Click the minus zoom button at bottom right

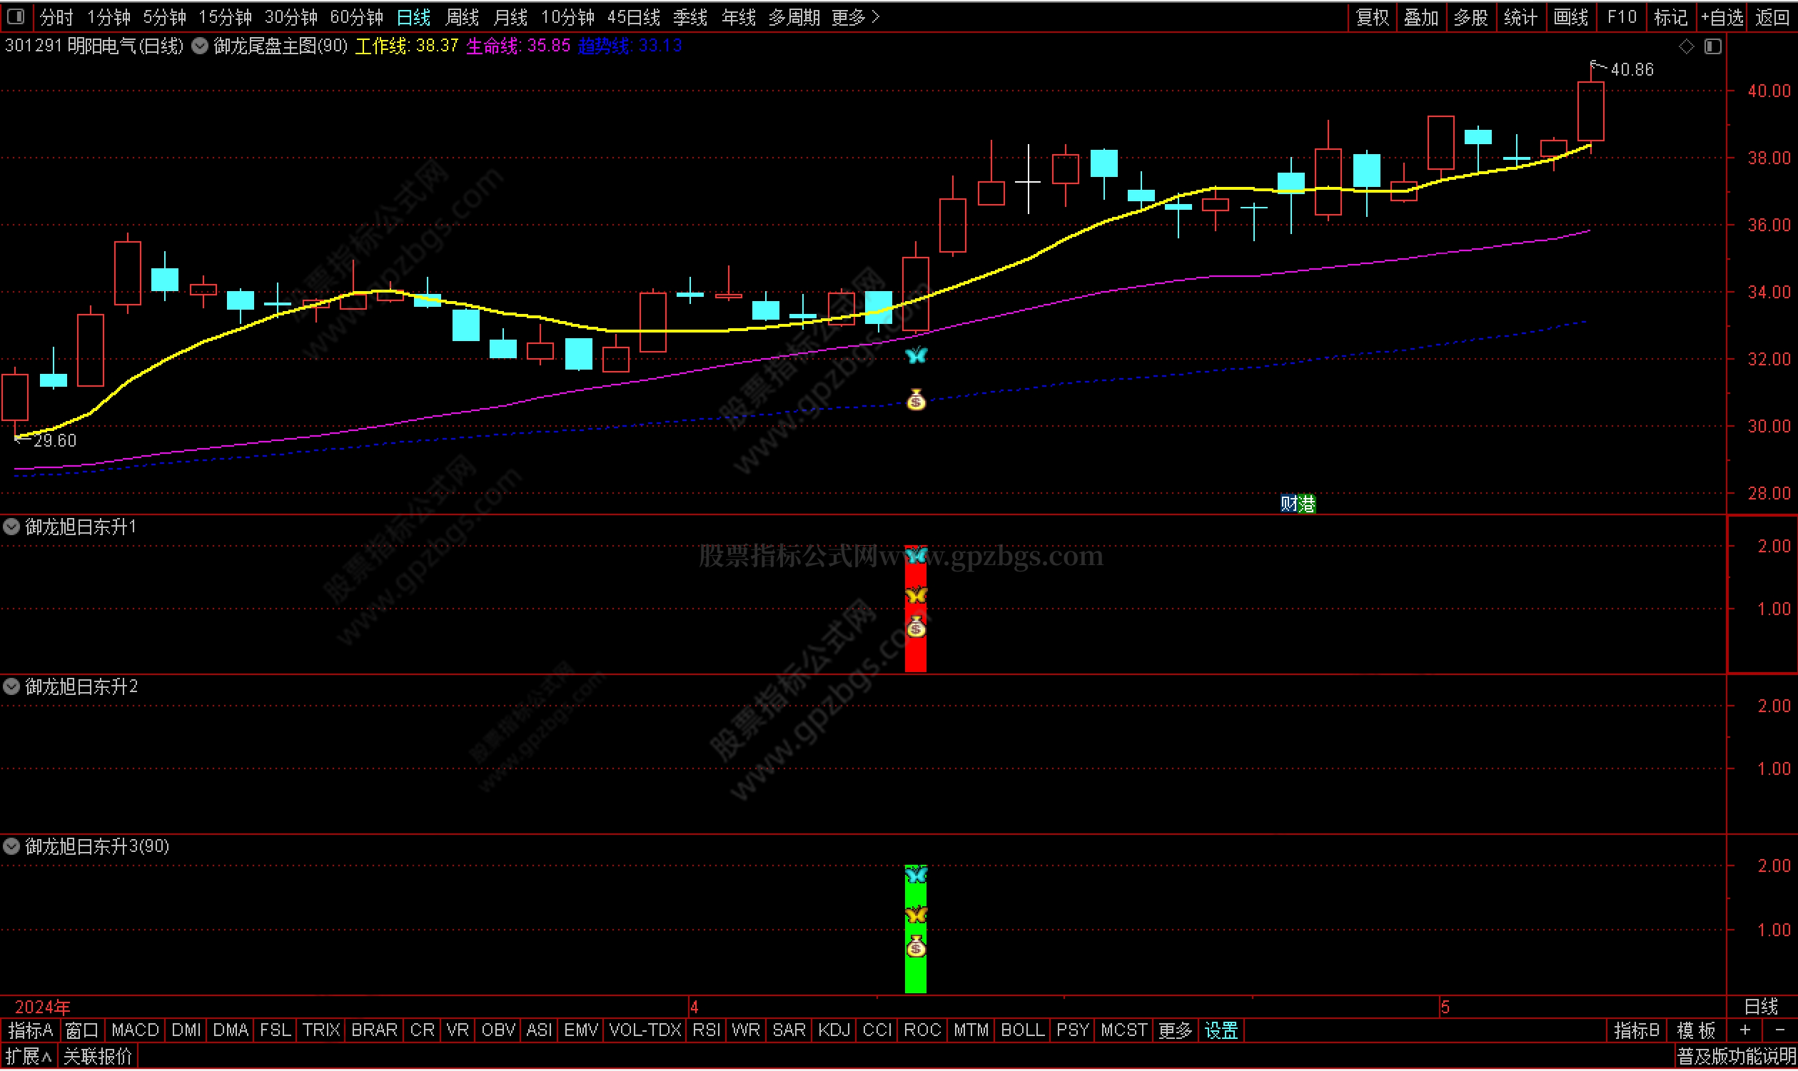click(x=1779, y=1030)
